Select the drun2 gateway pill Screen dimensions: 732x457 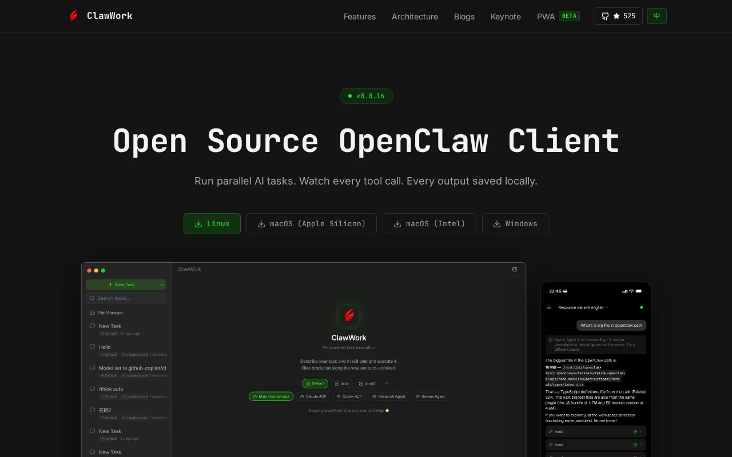coord(367,383)
